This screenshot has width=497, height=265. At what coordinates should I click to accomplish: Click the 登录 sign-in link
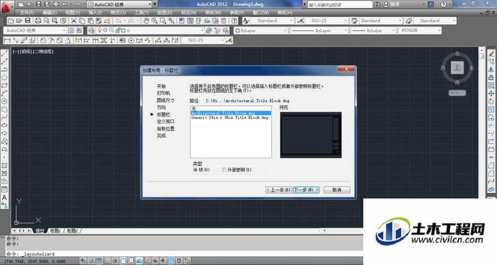point(395,4)
